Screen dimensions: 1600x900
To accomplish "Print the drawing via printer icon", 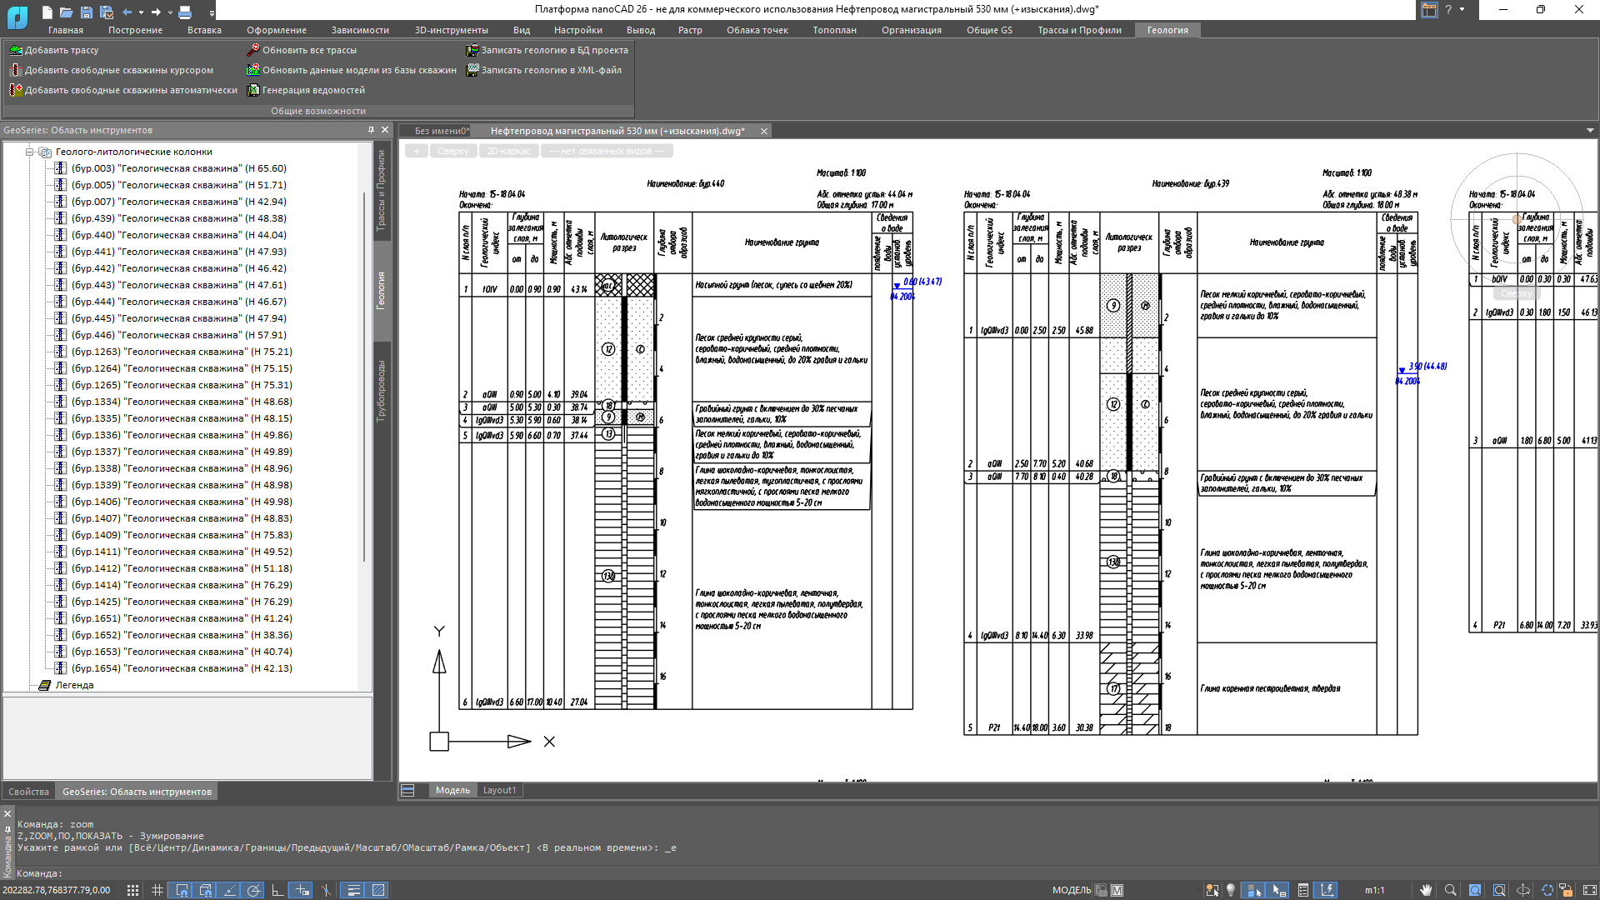I will (x=185, y=12).
